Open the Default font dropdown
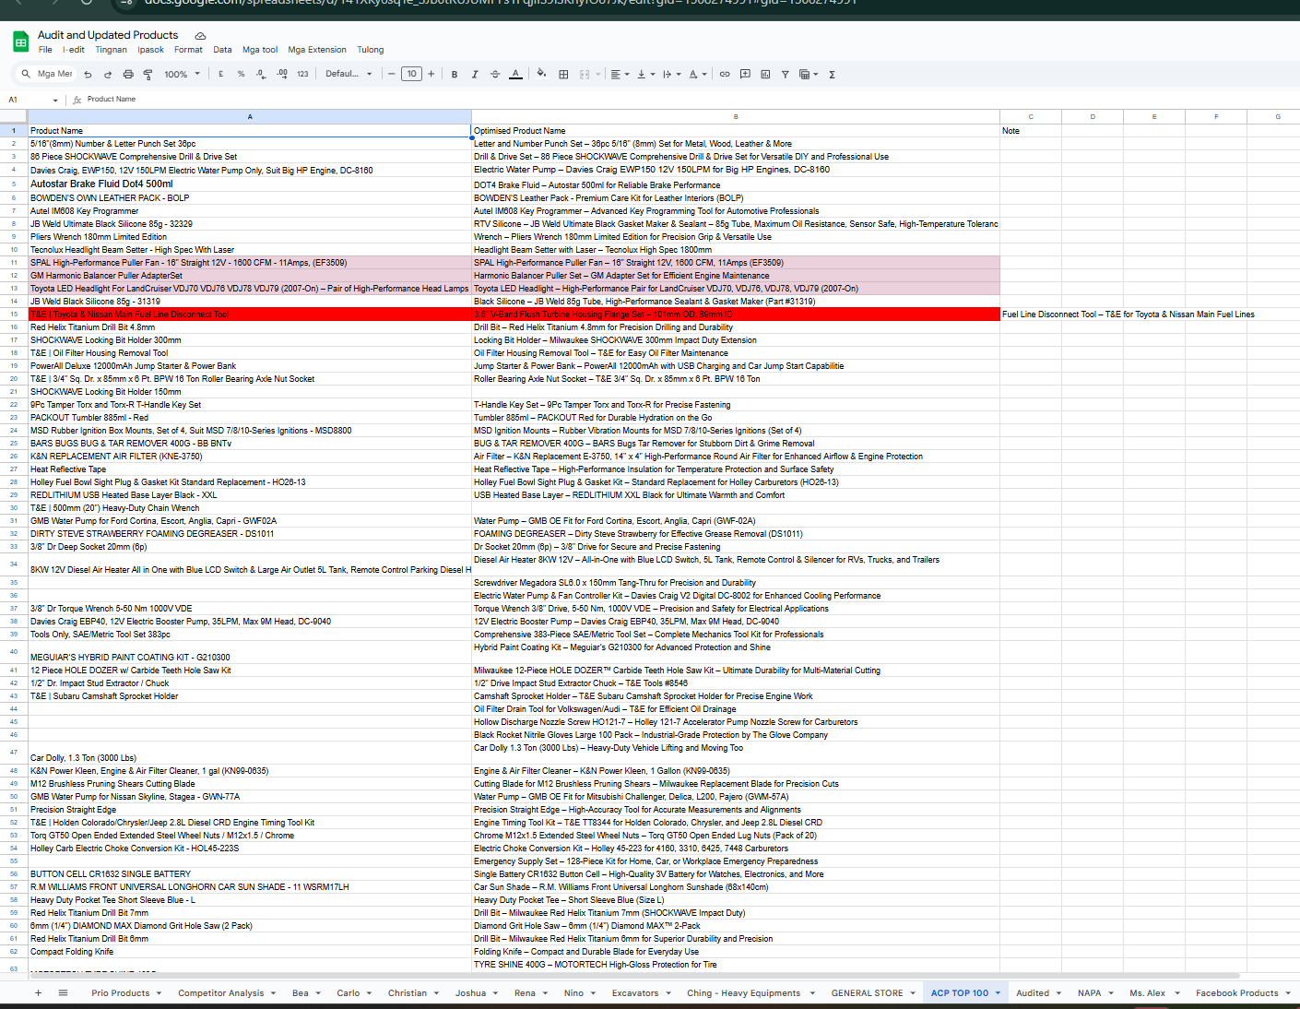Image resolution: width=1300 pixels, height=1009 pixels. coord(349,74)
